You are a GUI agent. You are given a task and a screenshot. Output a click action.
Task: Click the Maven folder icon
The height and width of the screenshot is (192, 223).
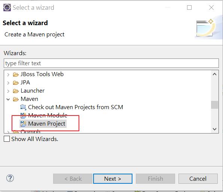16,99
